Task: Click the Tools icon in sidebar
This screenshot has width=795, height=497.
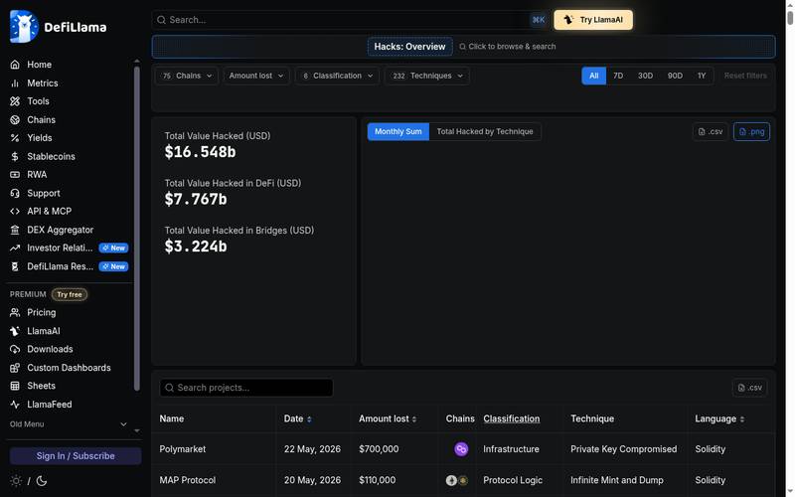Action: coord(15,101)
